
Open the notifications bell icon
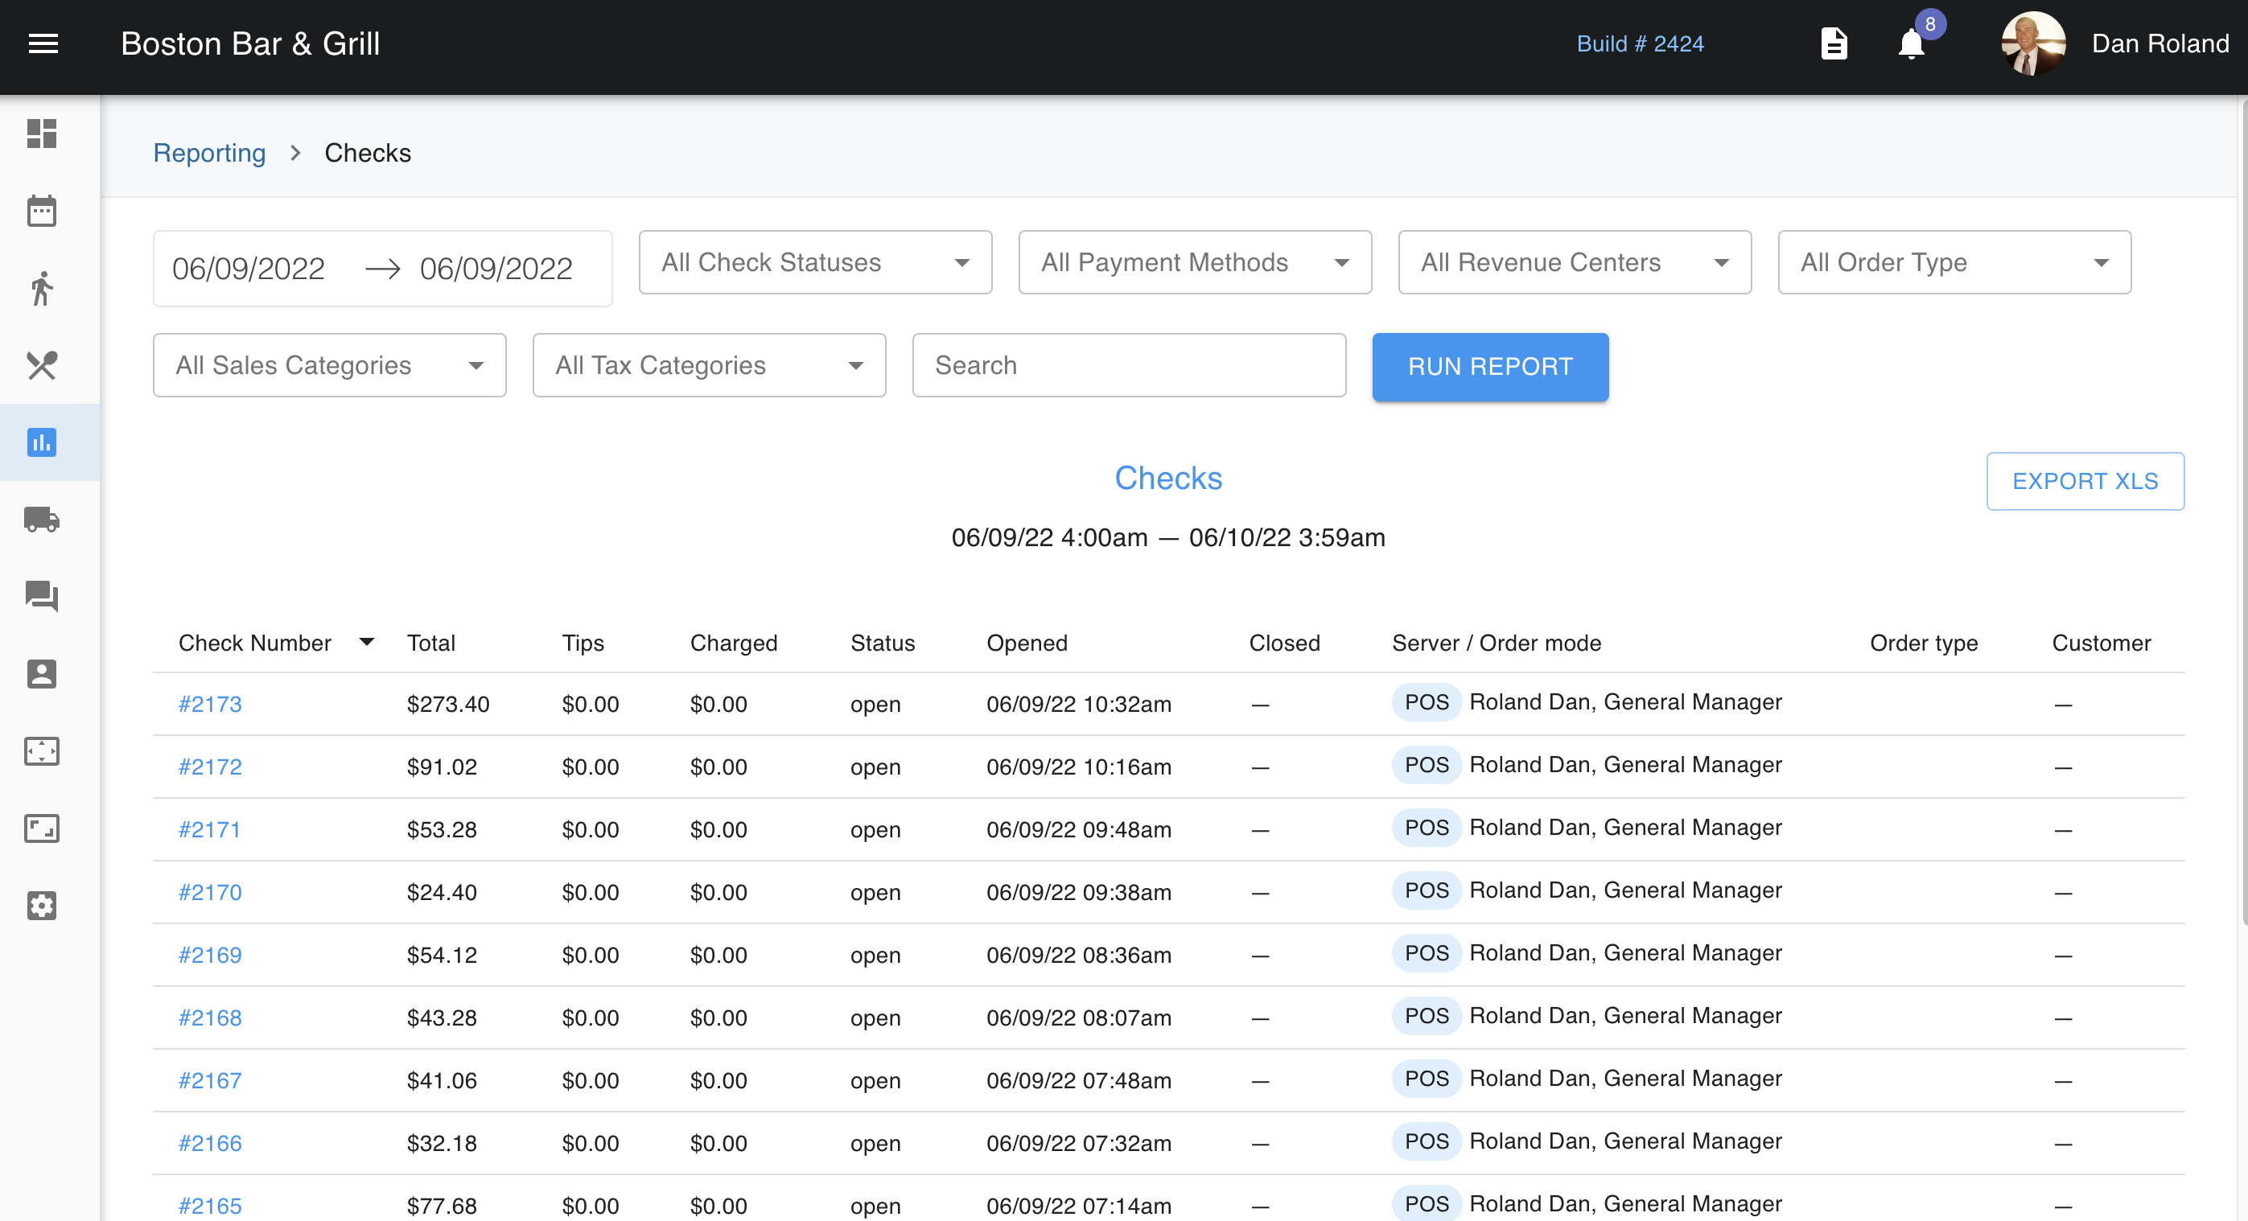(x=1910, y=43)
